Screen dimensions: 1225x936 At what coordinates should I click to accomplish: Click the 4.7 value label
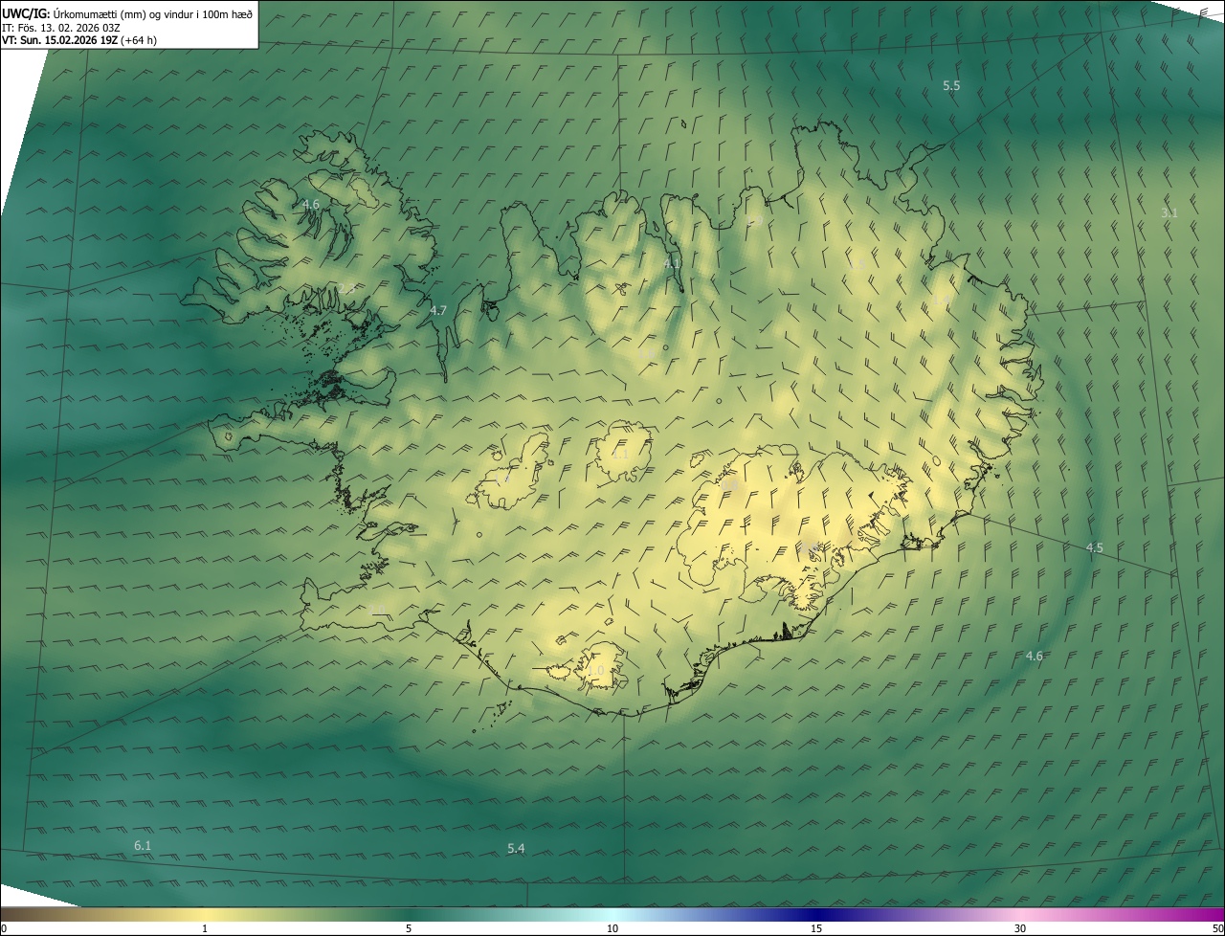(x=438, y=310)
